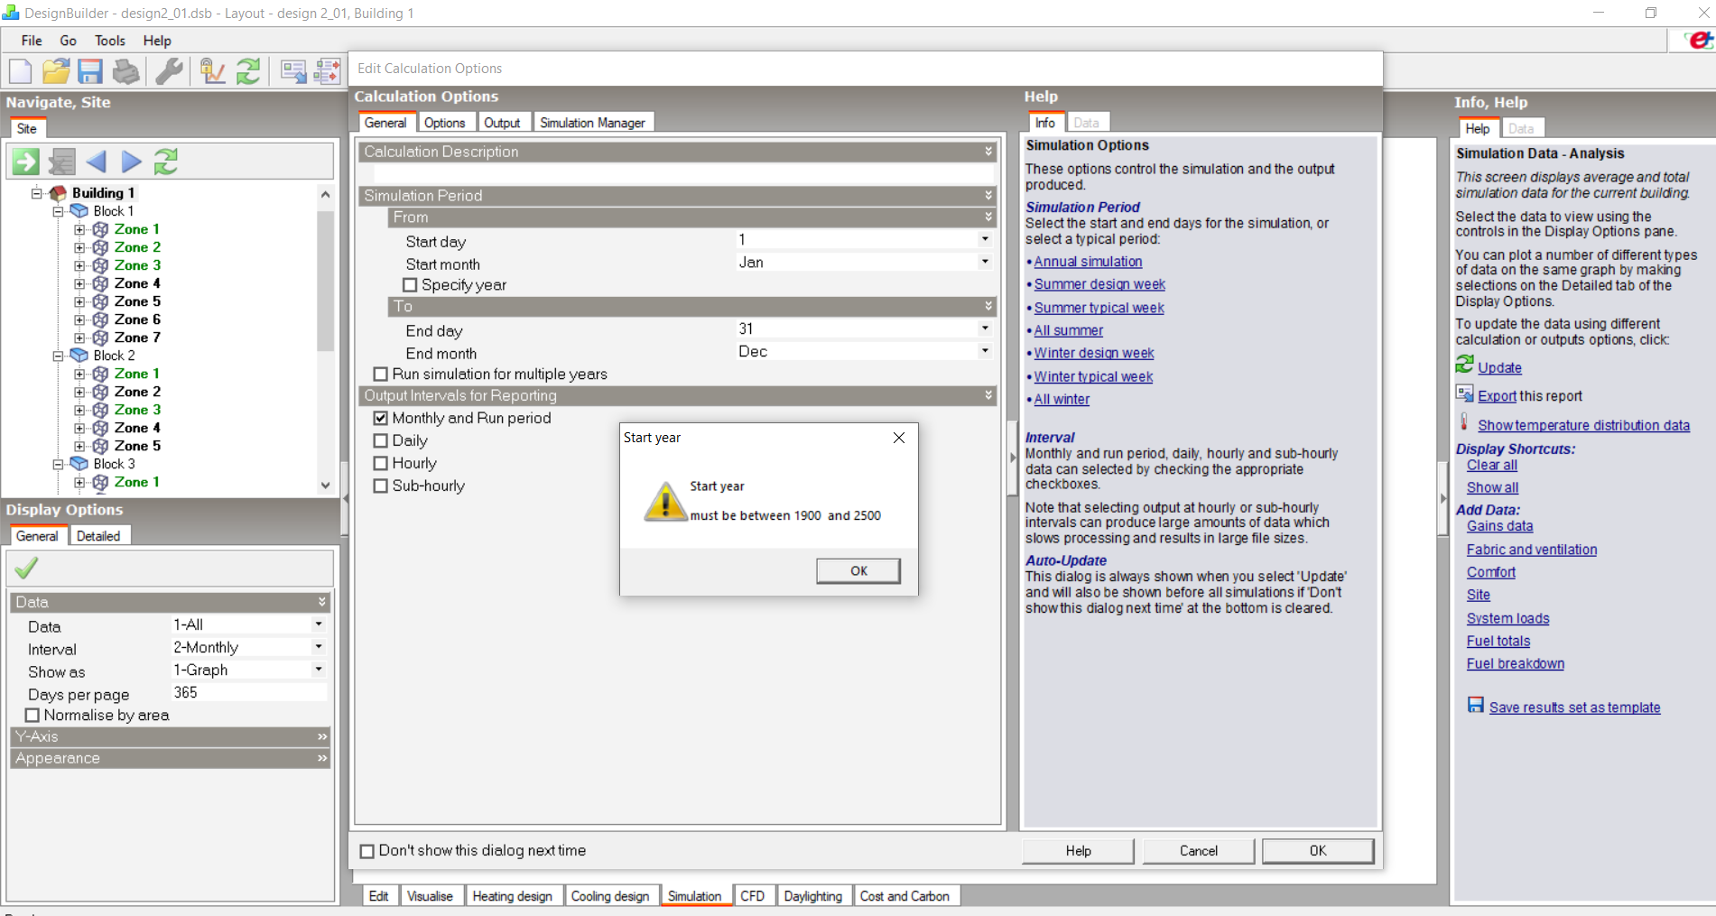Click the thermometer temperature distribution icon
The height and width of the screenshot is (916, 1716).
click(1464, 422)
